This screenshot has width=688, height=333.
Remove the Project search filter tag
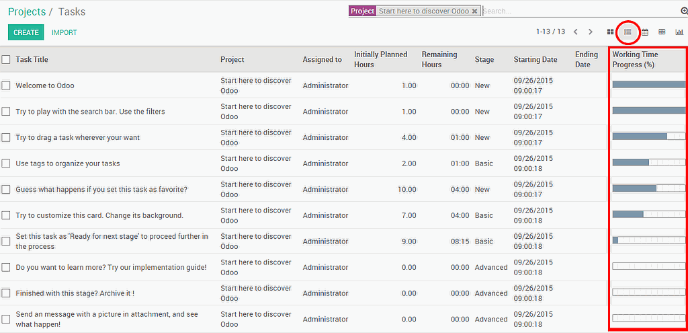(x=474, y=11)
